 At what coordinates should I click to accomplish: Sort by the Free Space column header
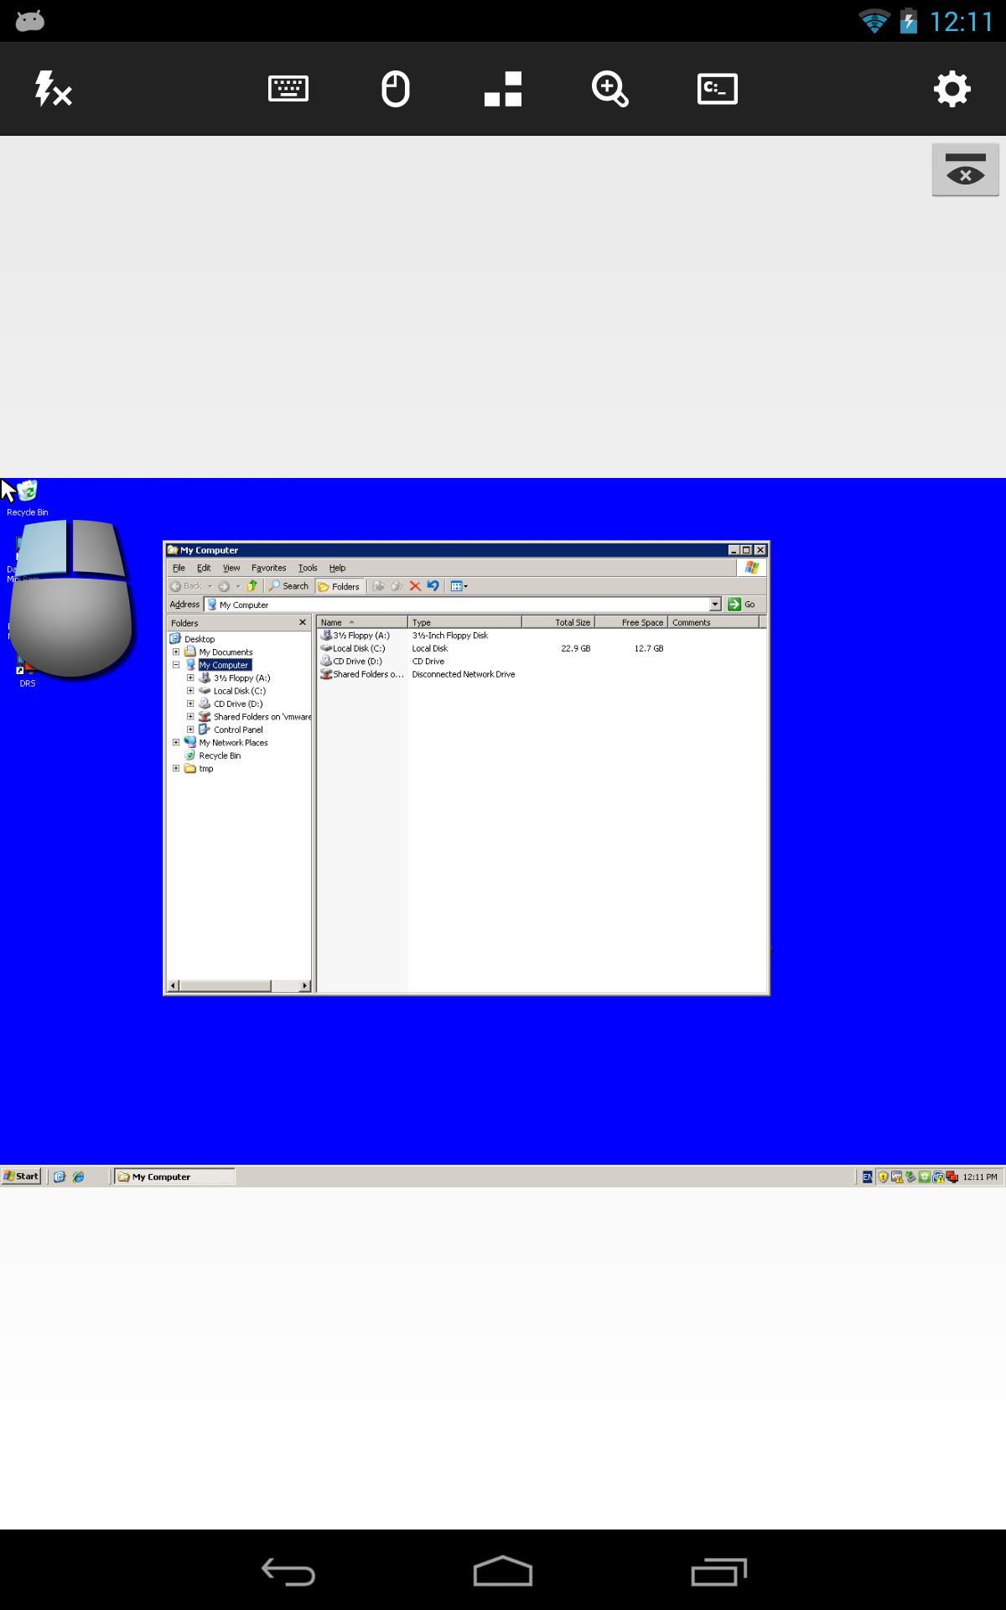[x=631, y=622]
